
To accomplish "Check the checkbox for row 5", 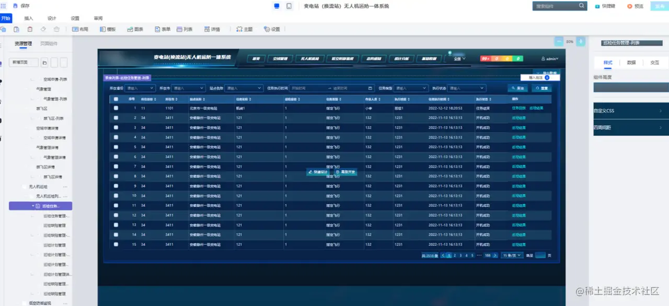I will point(116,147).
